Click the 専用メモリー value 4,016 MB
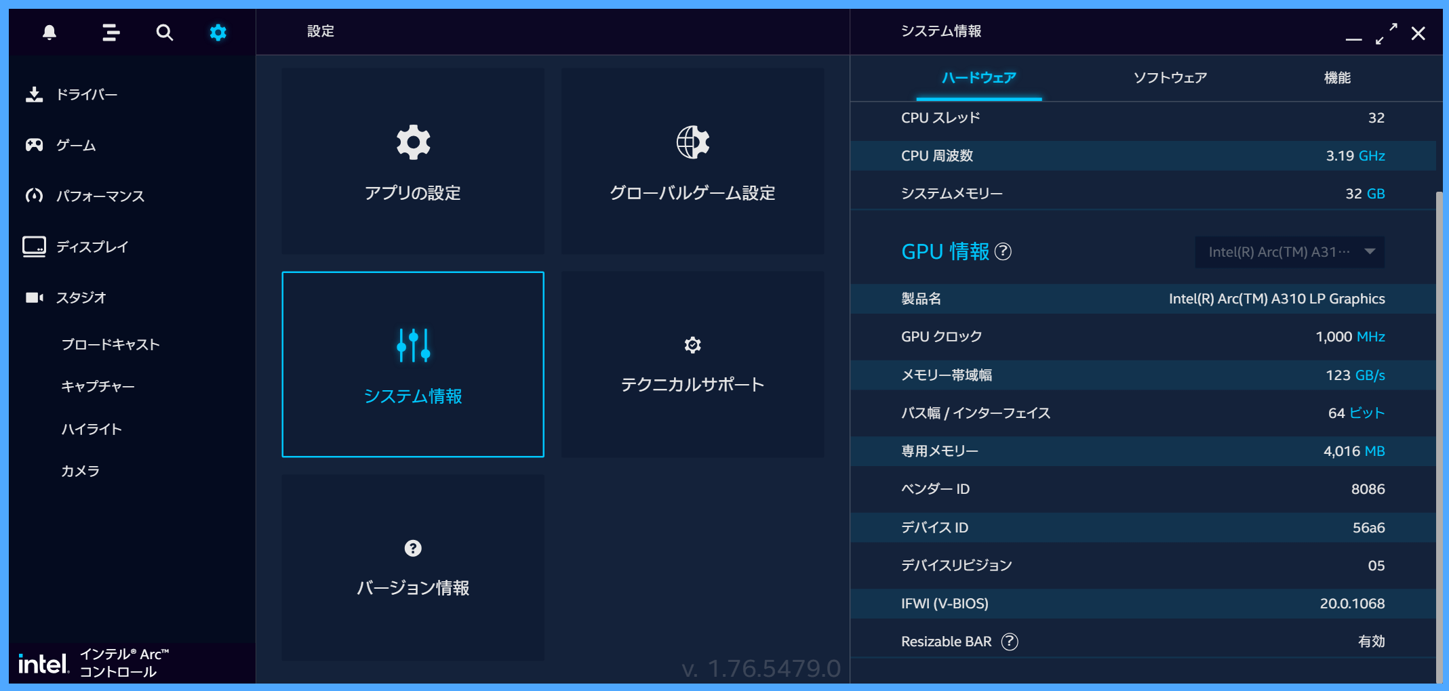This screenshot has height=691, width=1449. click(1354, 451)
